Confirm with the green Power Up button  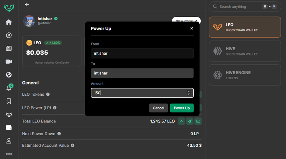[182, 108]
